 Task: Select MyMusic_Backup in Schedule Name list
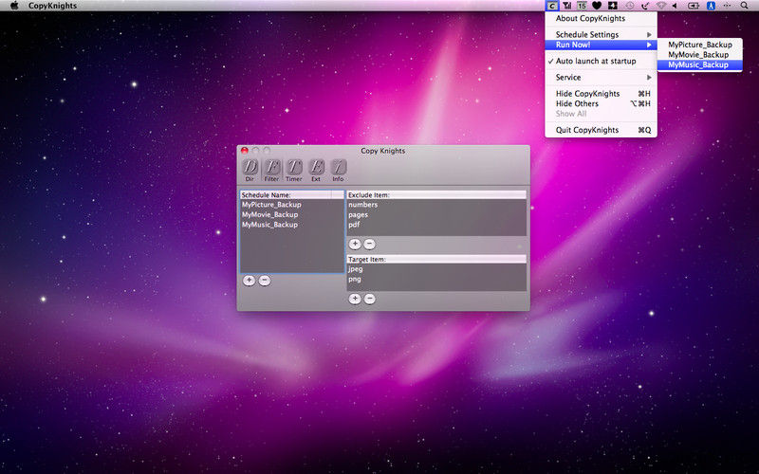tap(292, 225)
